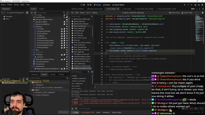Open script attached to BackgroundMap node
205x115 pixels.
[x=64, y=22]
